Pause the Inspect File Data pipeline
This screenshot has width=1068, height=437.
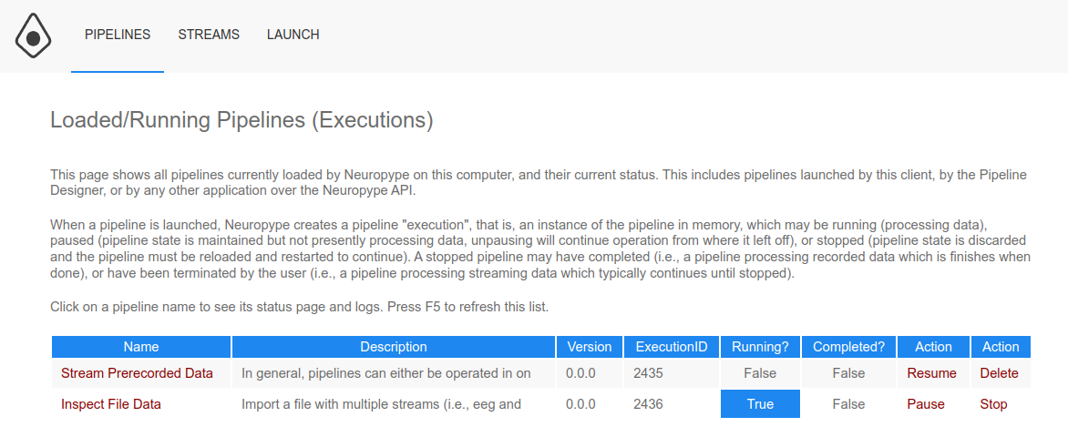tap(926, 404)
